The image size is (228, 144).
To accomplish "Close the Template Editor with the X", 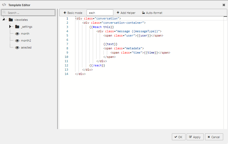I will pos(224,5).
